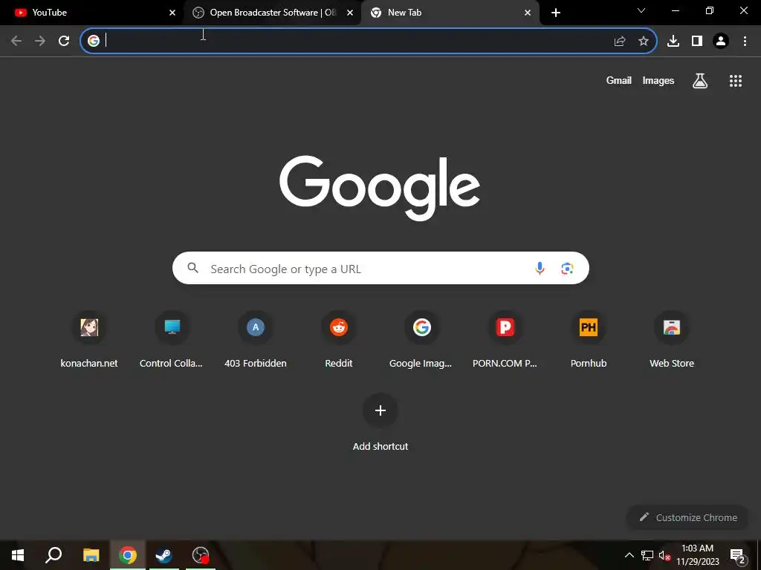
Task: Open the Gmail link
Action: click(x=619, y=80)
